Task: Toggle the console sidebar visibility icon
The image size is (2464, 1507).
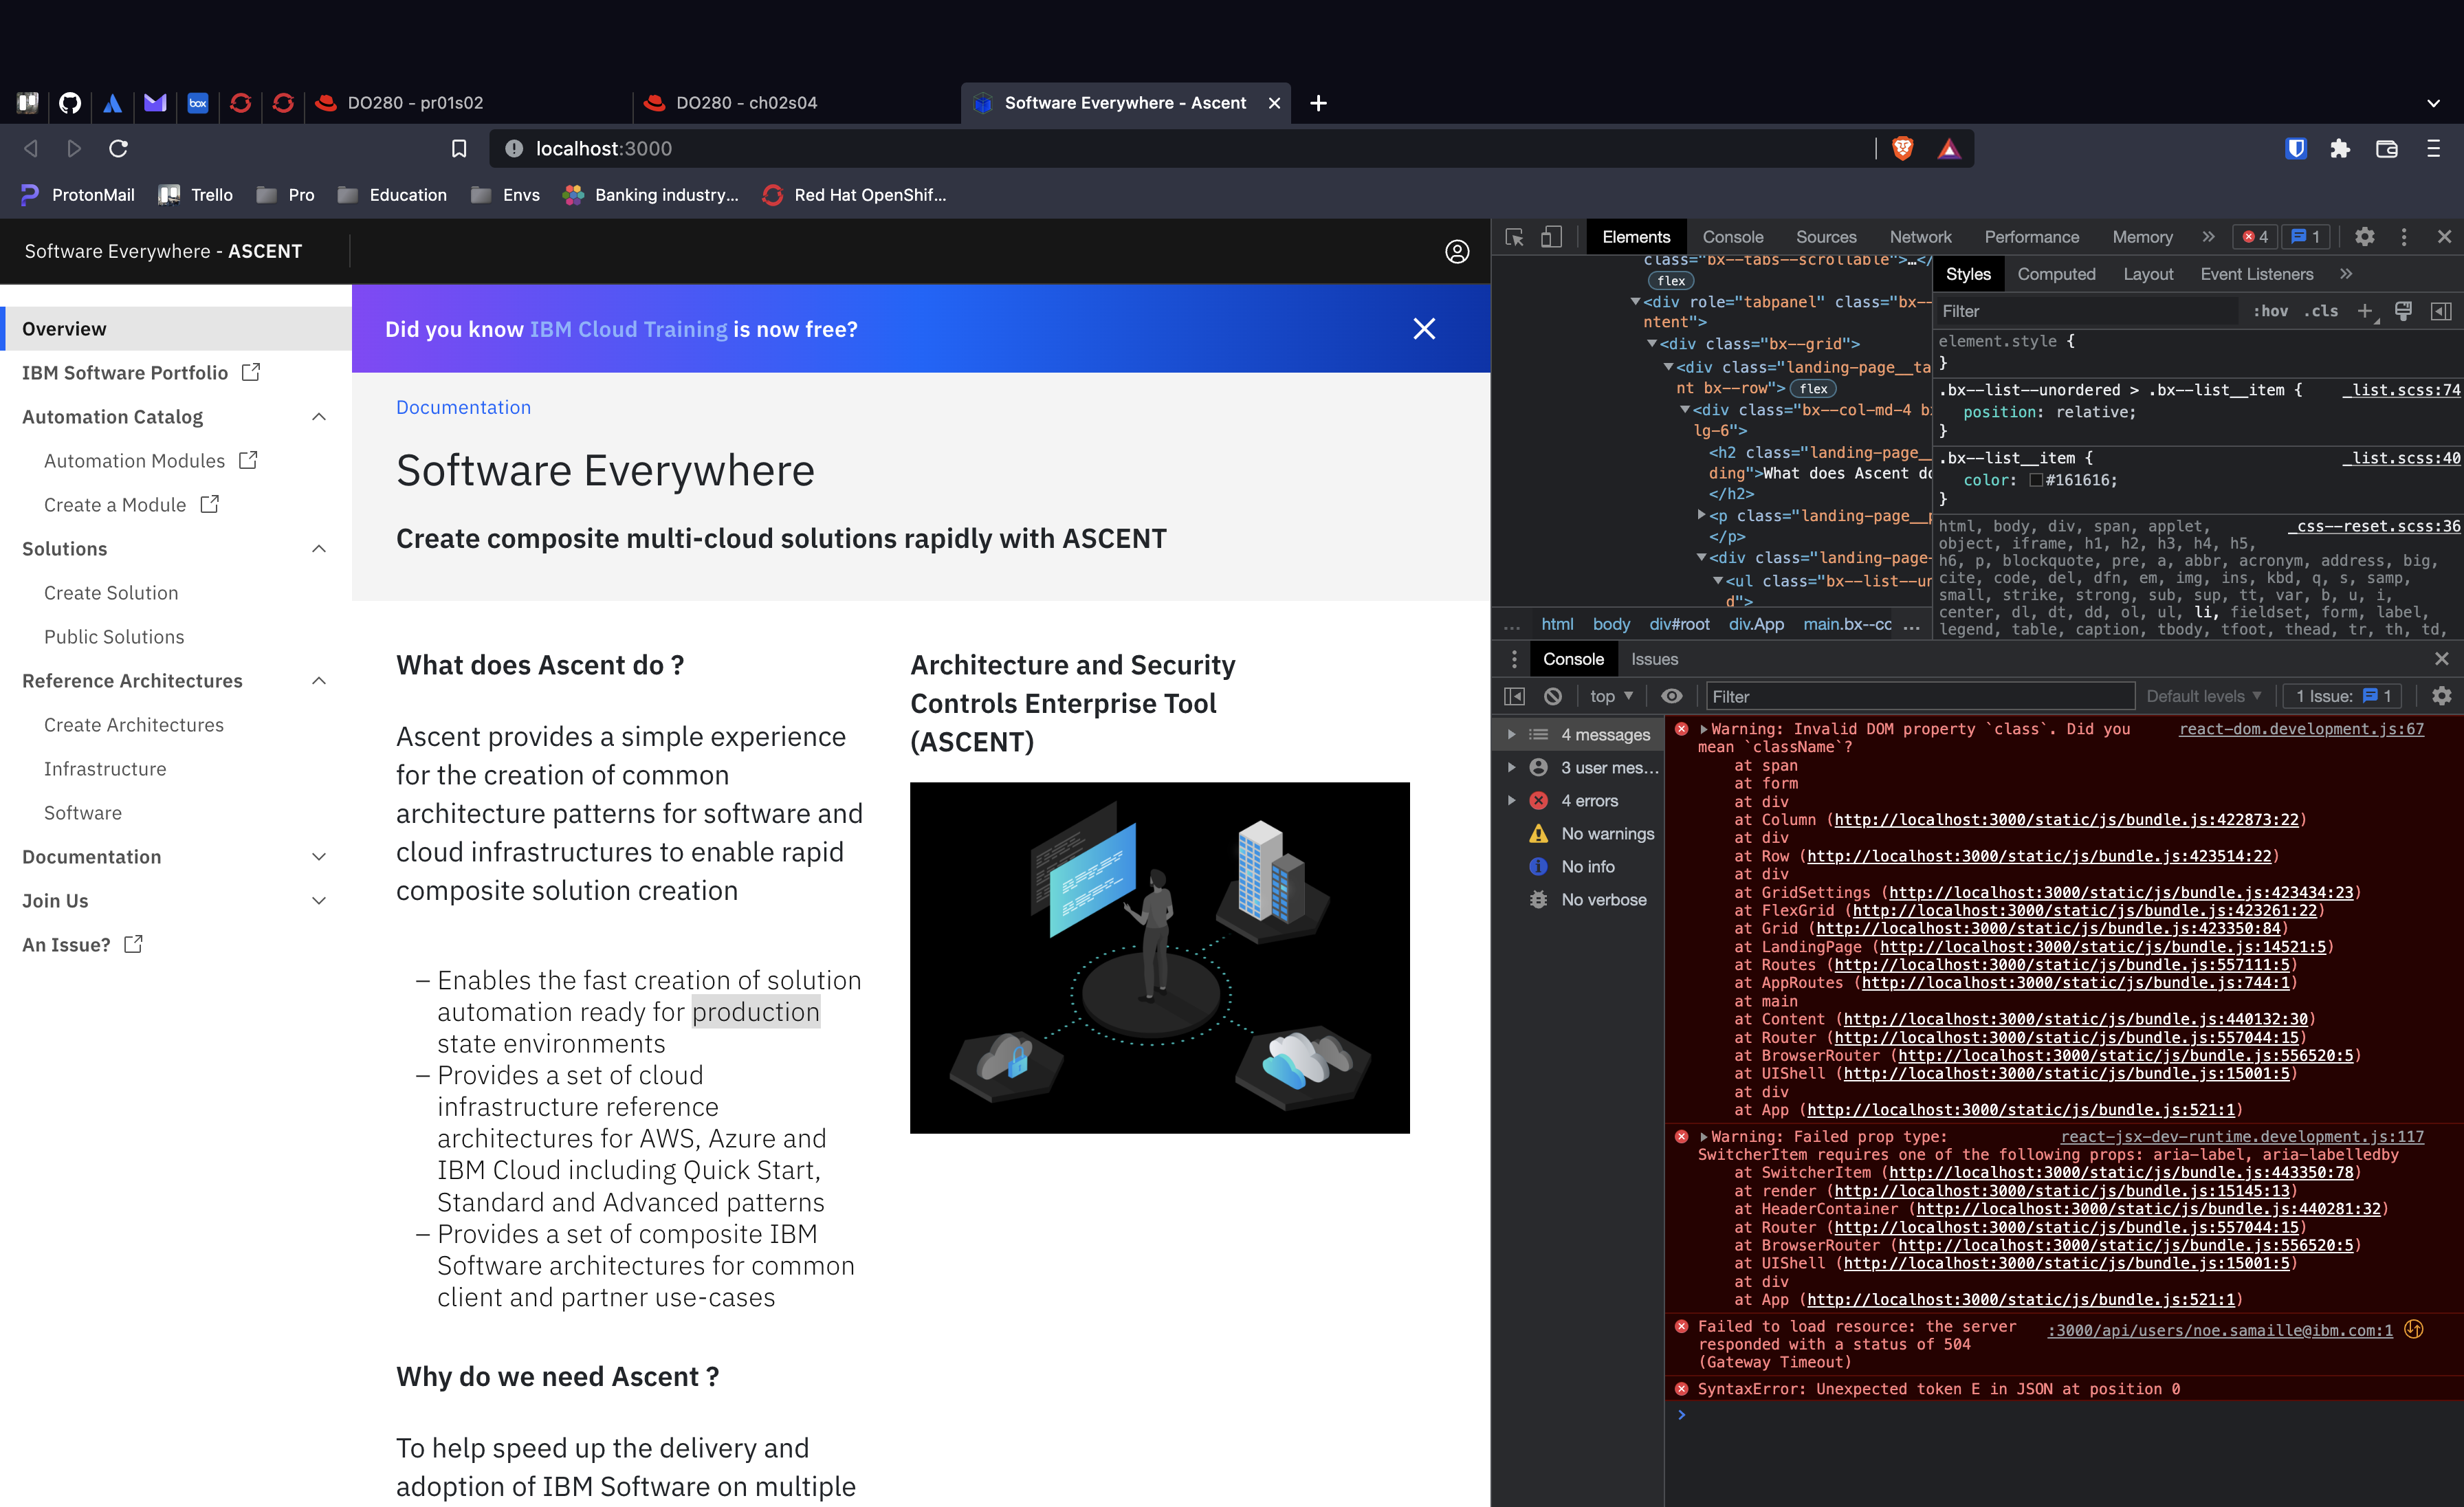Action: (1514, 696)
